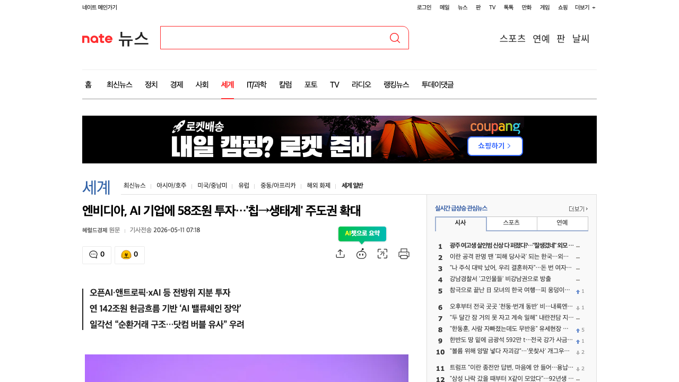Select the 세계 menu item
679x382 pixels.
pos(228,84)
